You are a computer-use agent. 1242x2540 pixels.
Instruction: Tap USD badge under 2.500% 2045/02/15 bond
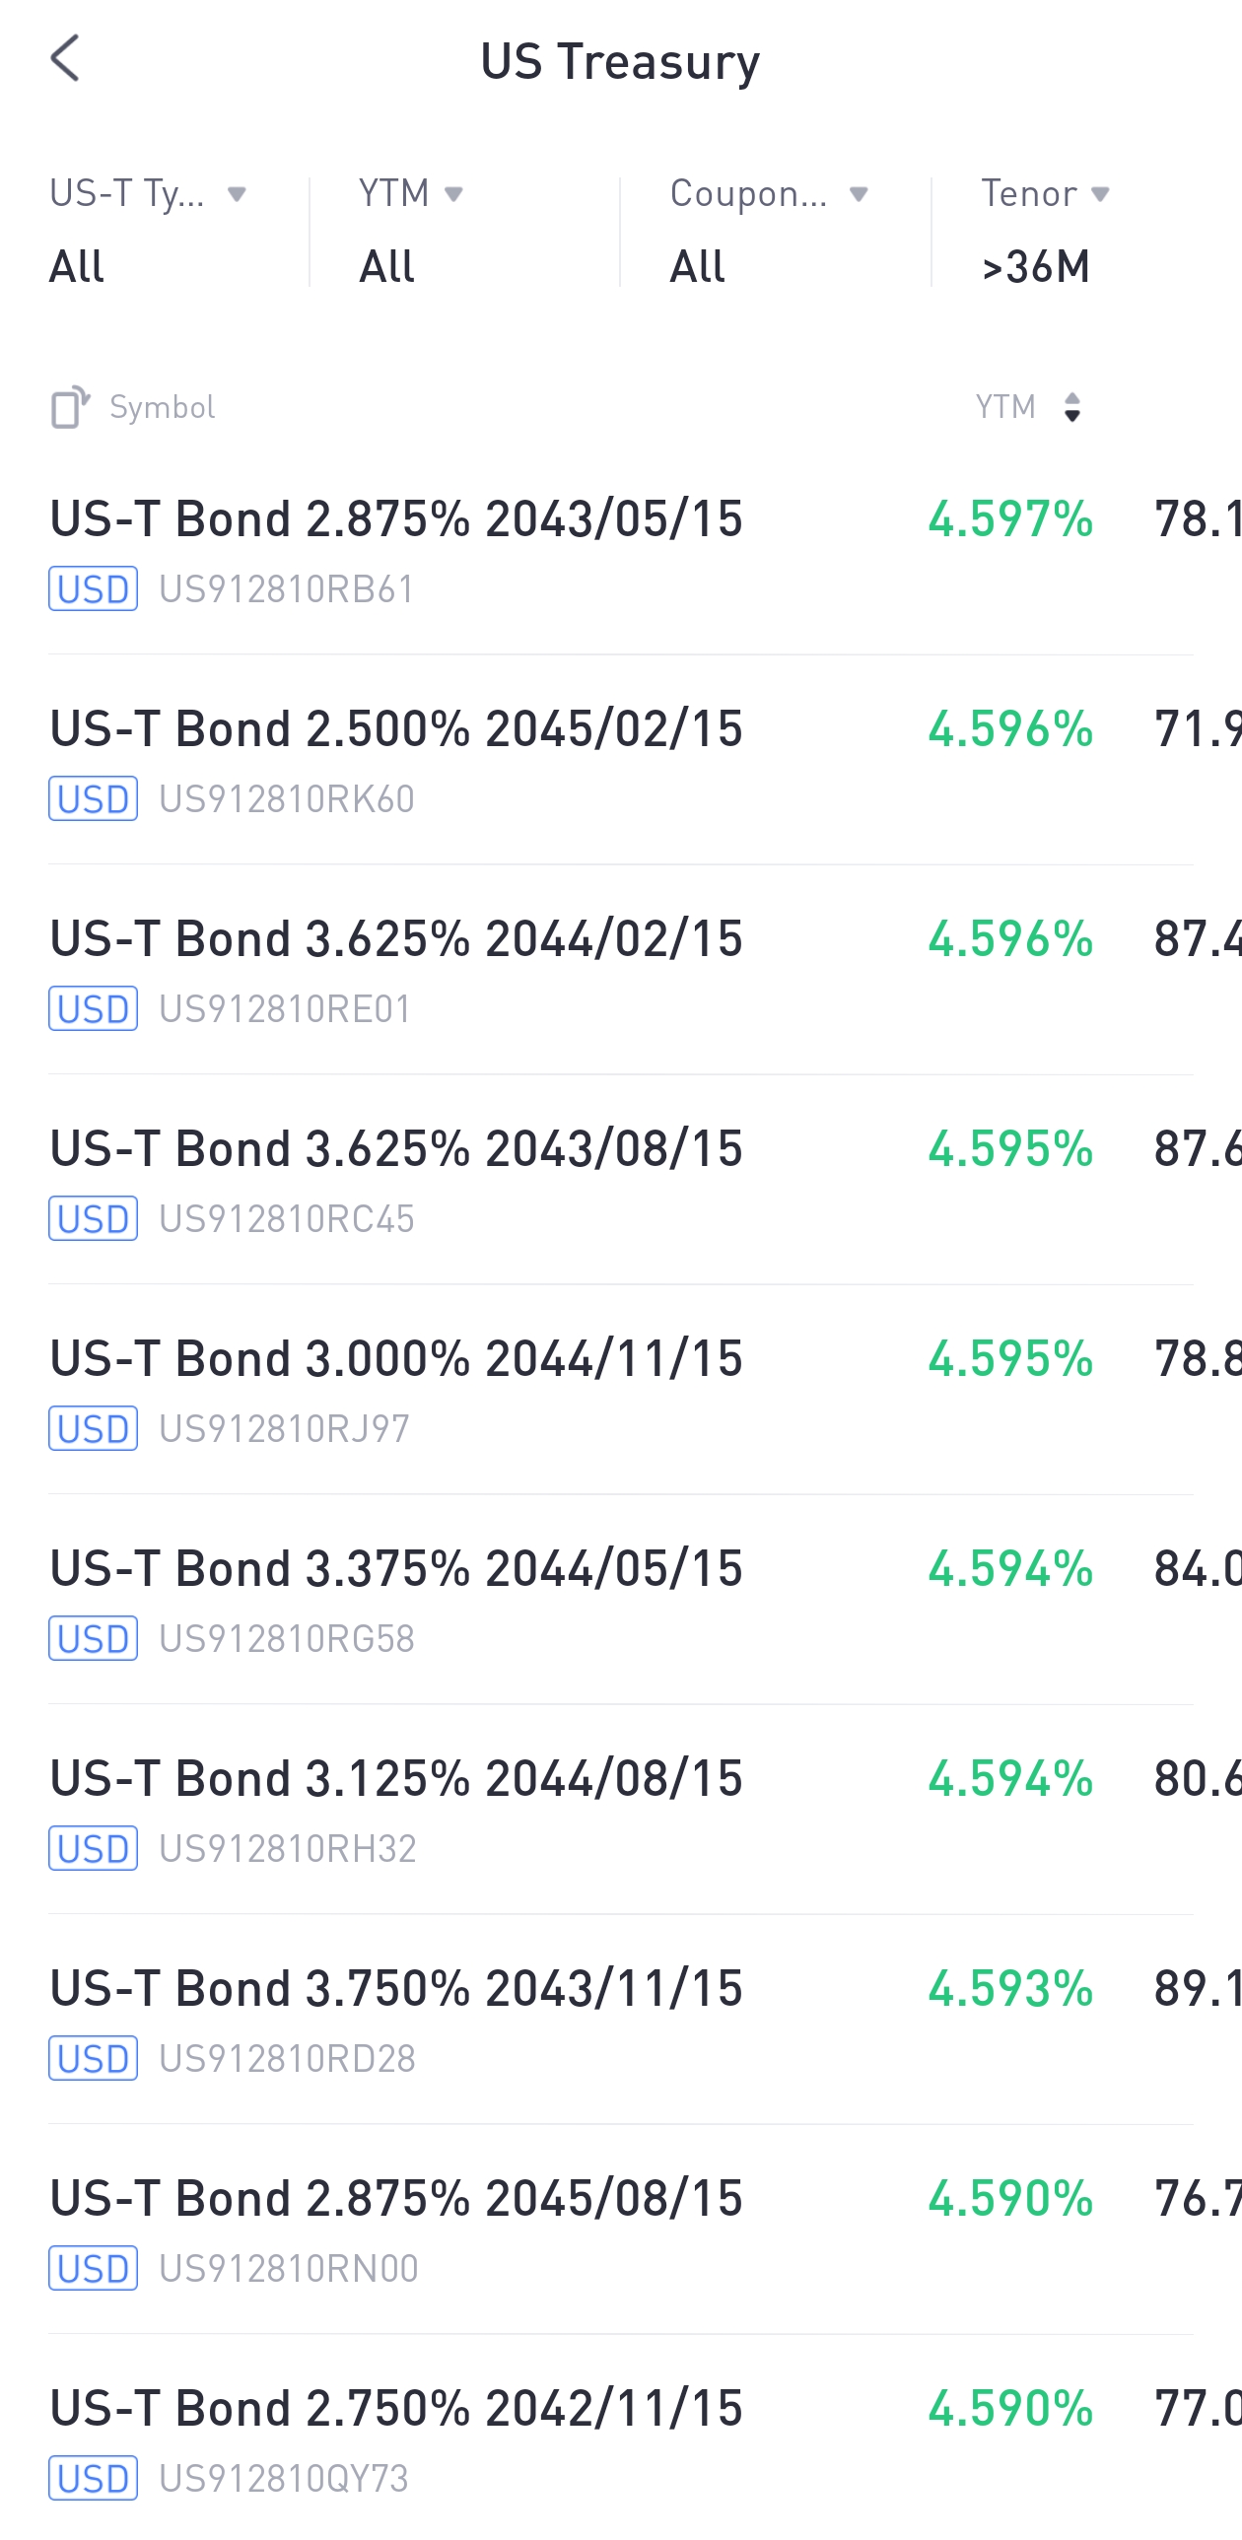tap(93, 798)
